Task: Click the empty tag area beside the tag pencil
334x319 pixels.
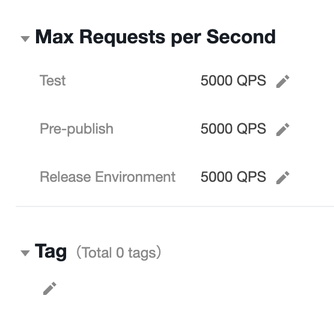Action: coord(171,288)
